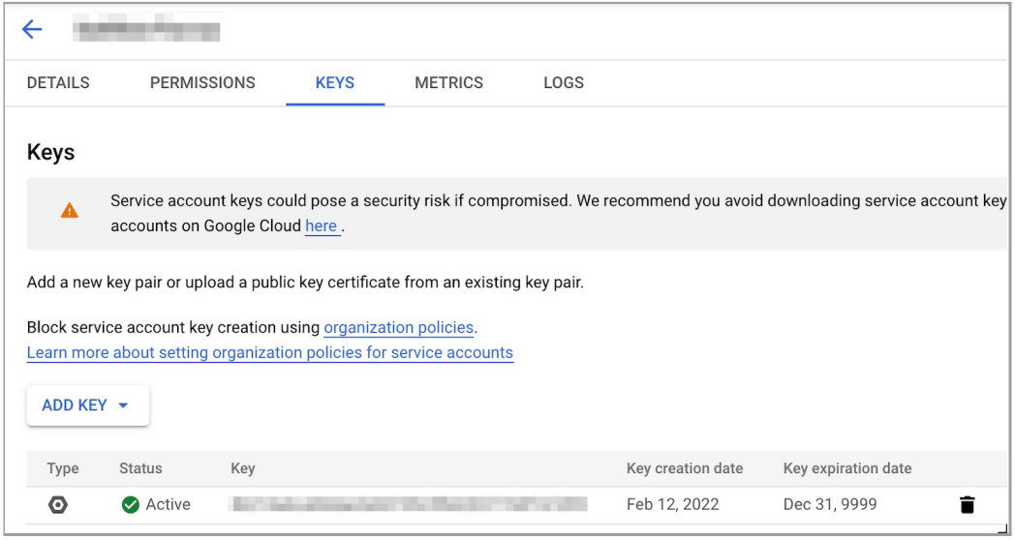1015x540 pixels.
Task: Click the Type column header
Action: 63,468
